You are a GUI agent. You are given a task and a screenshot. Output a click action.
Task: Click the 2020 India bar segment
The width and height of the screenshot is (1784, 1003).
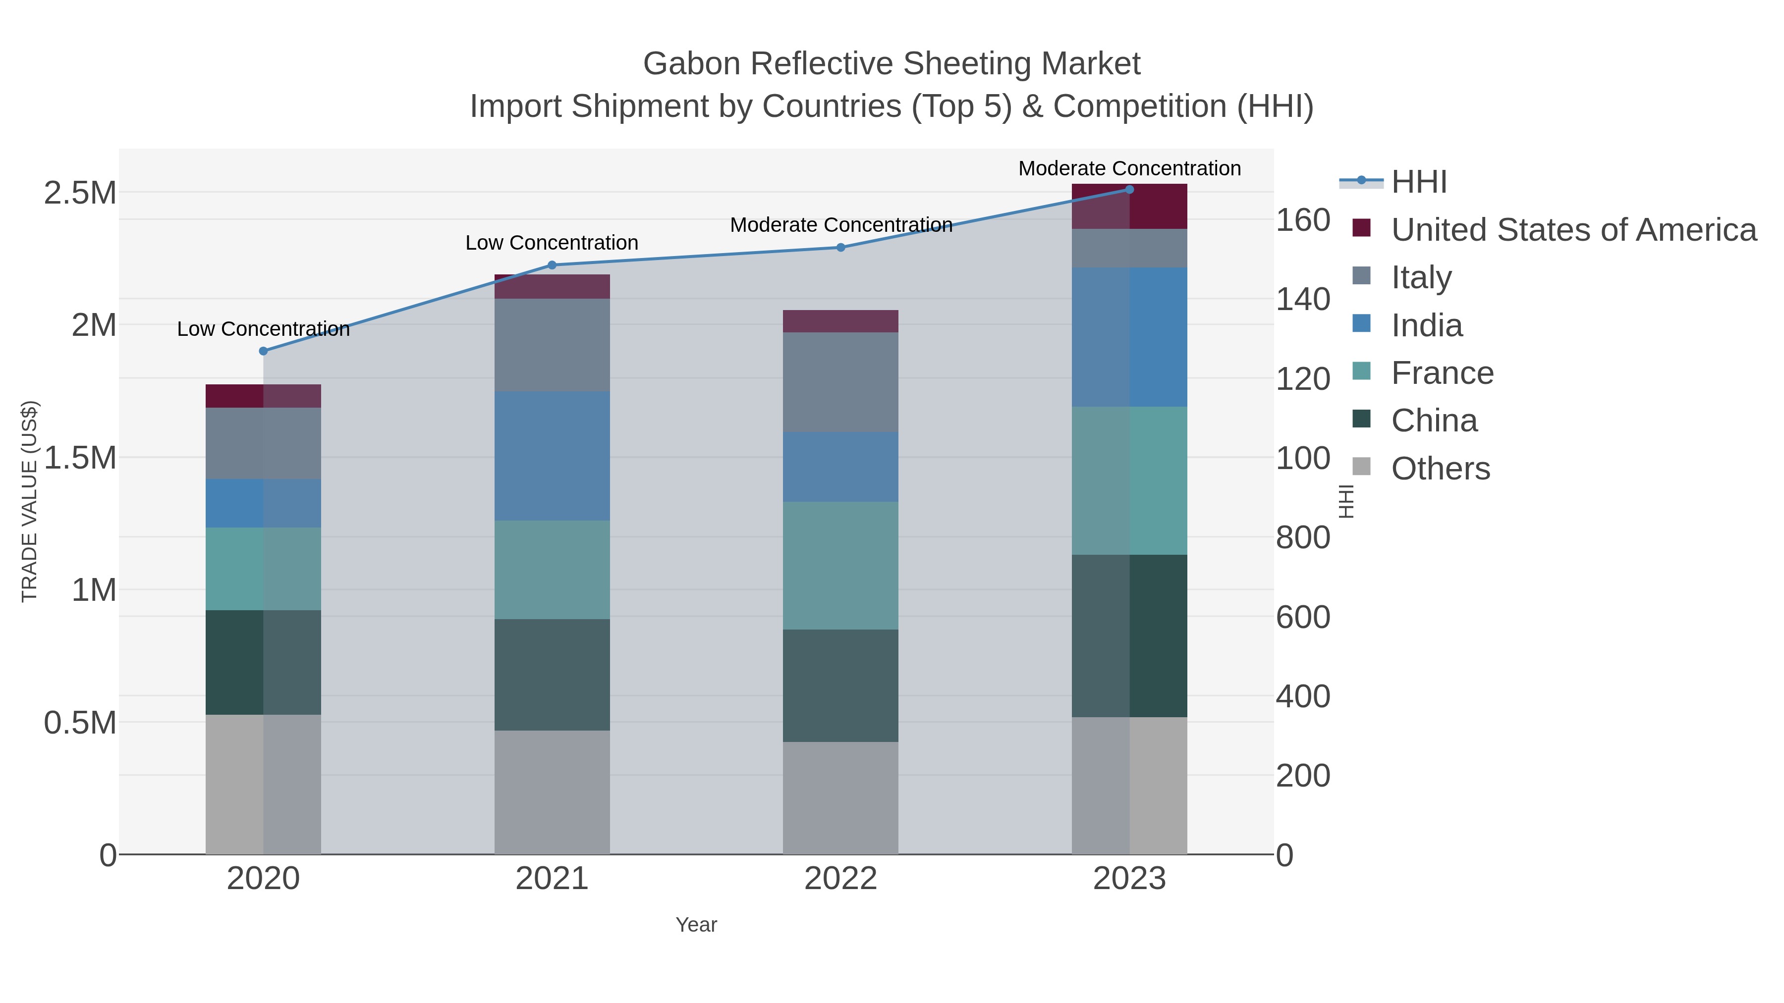(x=263, y=503)
